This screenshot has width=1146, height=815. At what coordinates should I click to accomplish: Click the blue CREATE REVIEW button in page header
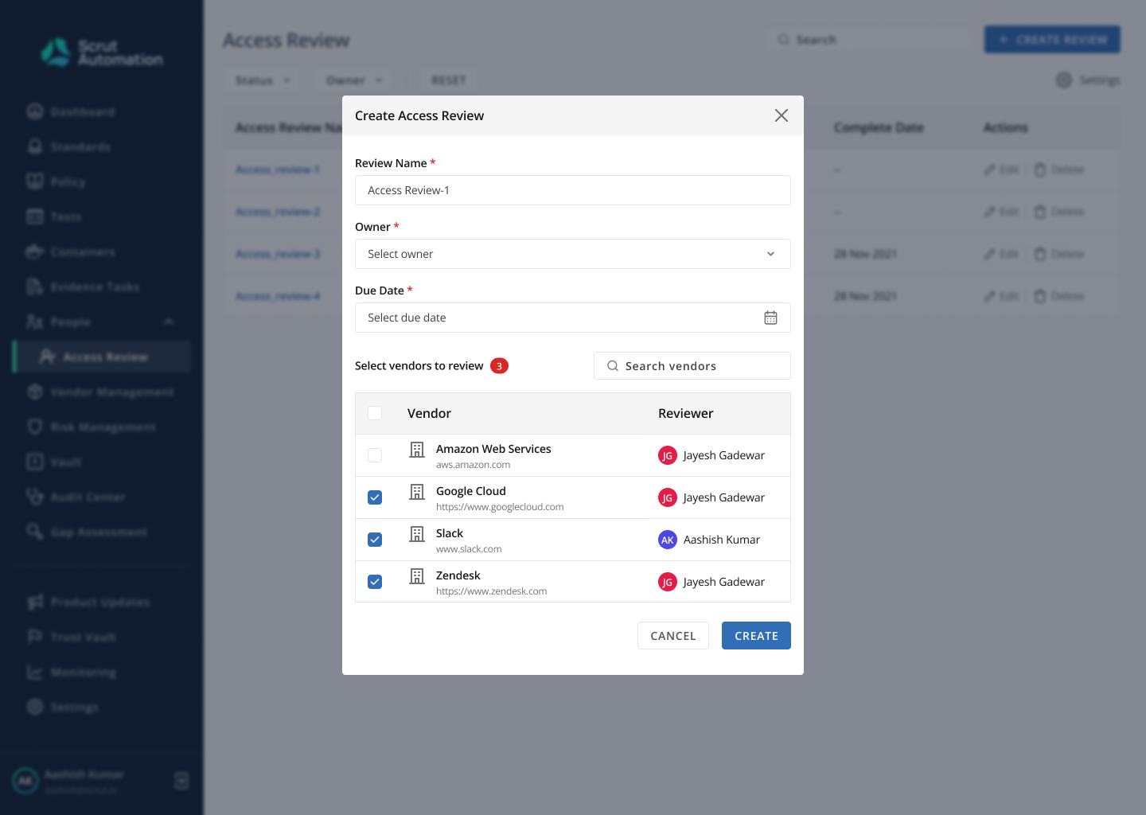[x=1052, y=40]
